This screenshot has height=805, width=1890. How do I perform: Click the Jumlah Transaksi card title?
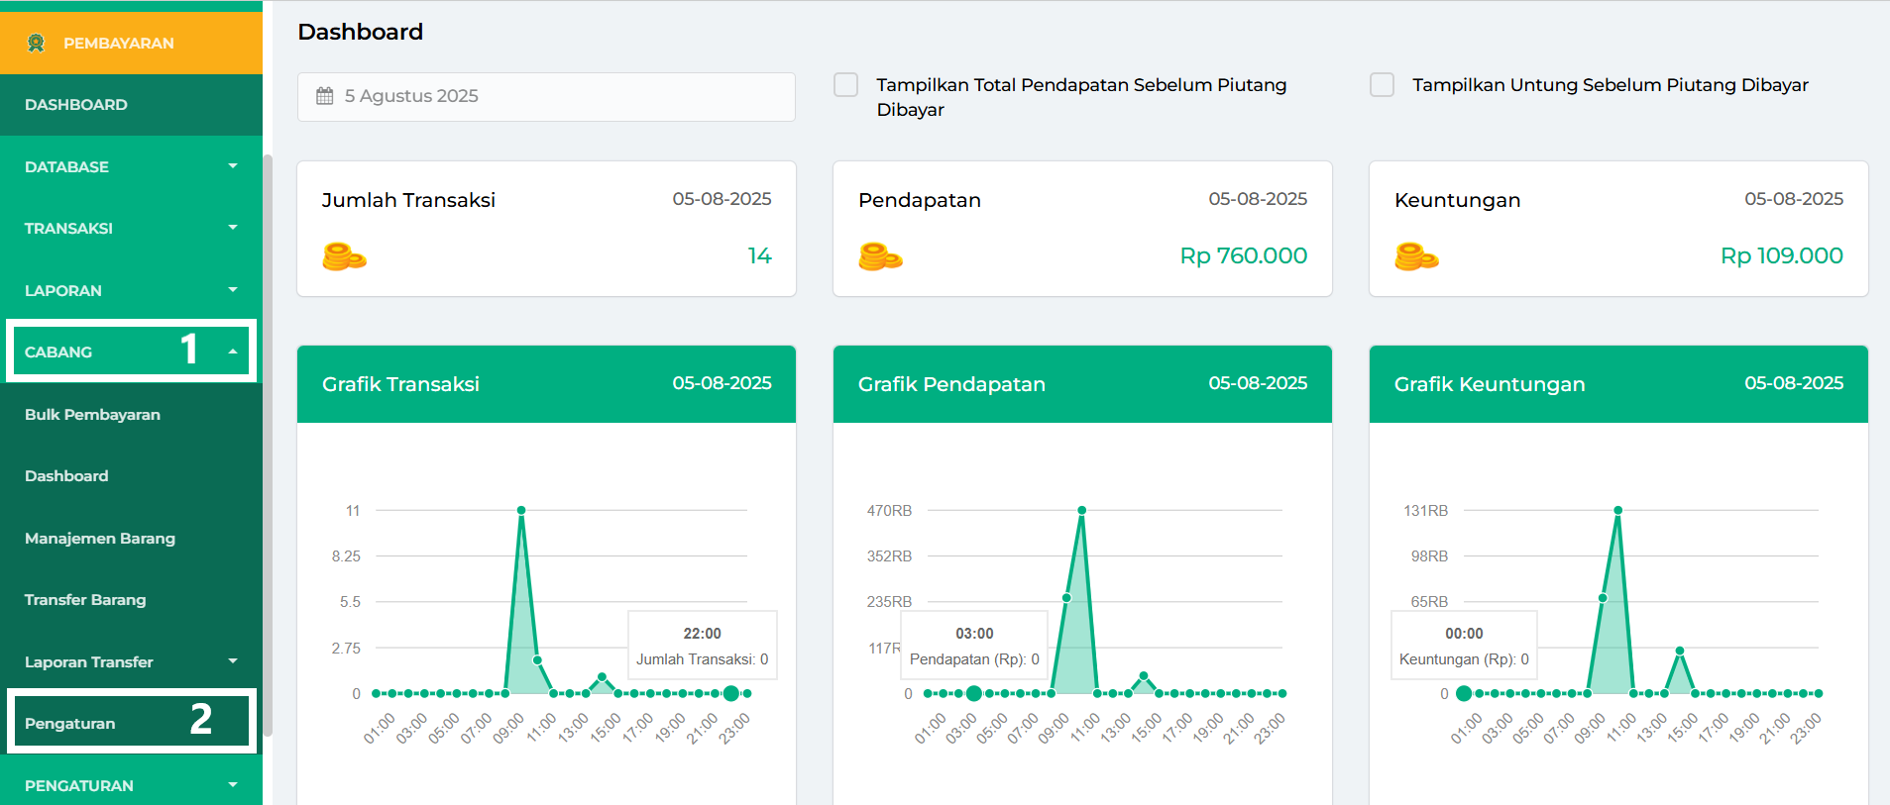[408, 200]
